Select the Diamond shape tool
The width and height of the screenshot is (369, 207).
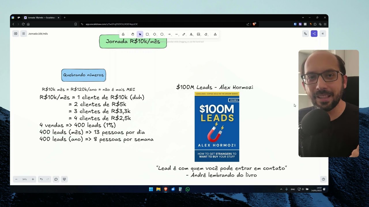click(x=155, y=34)
